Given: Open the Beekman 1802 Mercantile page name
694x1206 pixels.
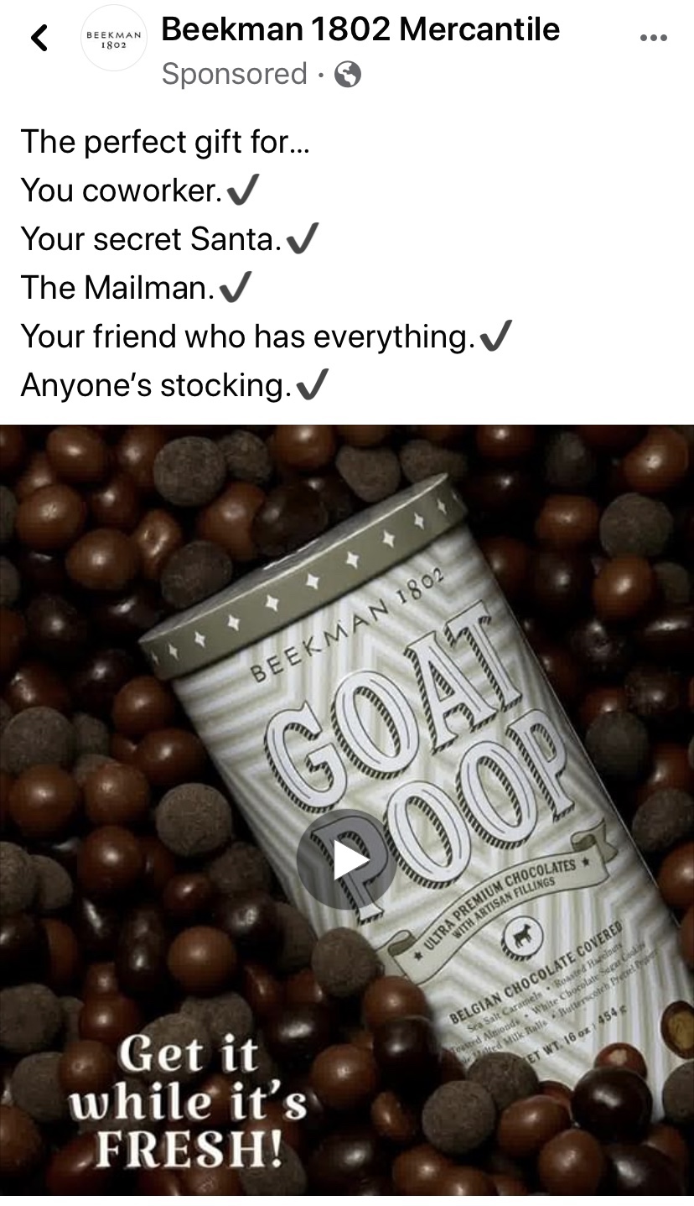Looking at the screenshot, I should coord(360,30).
